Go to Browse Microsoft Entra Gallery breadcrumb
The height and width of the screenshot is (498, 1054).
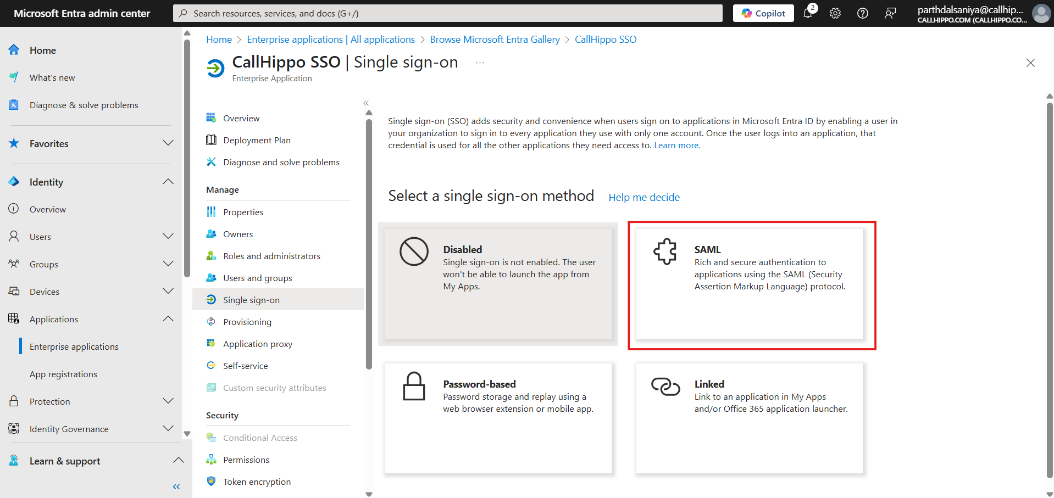pos(495,40)
